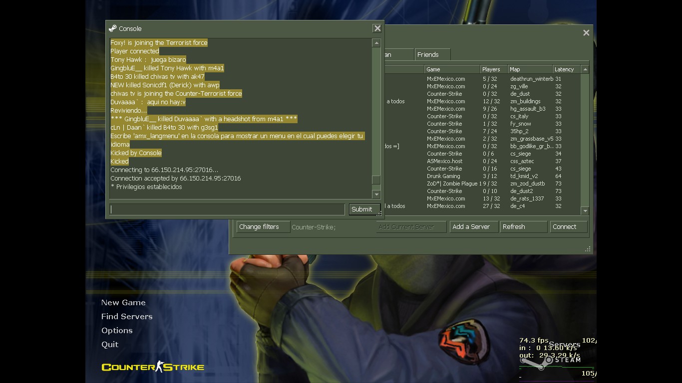Click the server list scroll down arrow
Image resolution: width=682 pixels, height=383 pixels.
[x=585, y=211]
